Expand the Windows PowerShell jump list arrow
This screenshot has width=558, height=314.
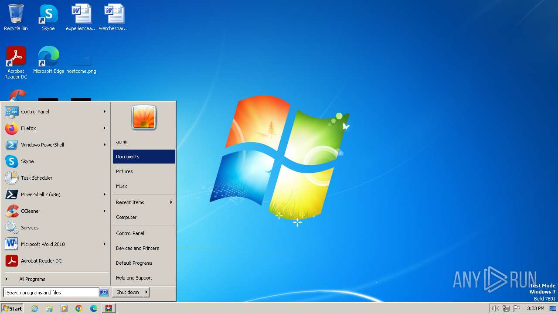[x=105, y=145]
